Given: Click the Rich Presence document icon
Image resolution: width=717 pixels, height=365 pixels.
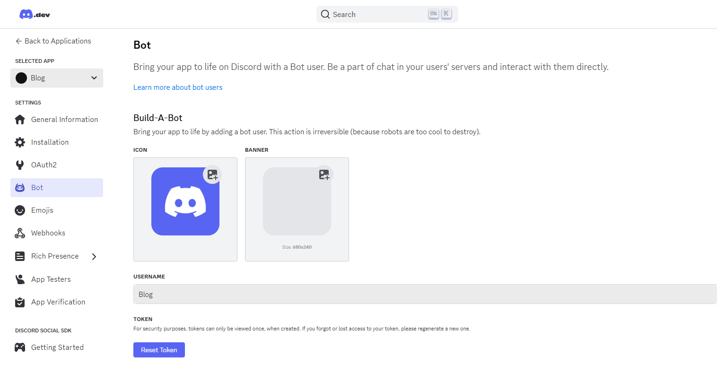Looking at the screenshot, I should (x=20, y=256).
